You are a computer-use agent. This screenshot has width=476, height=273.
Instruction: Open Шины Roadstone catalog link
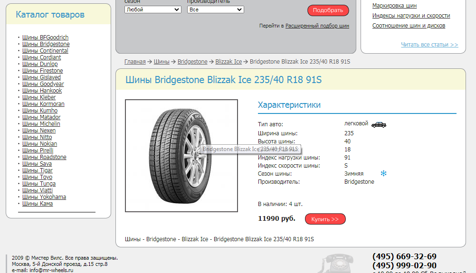44,158
